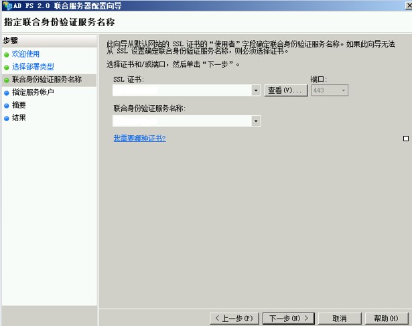The image size is (412, 326).
Task: Go back with < 上一步(P) button
Action: click(234, 318)
